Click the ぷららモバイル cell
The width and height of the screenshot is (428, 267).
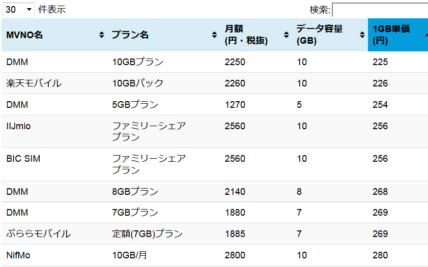54,234
